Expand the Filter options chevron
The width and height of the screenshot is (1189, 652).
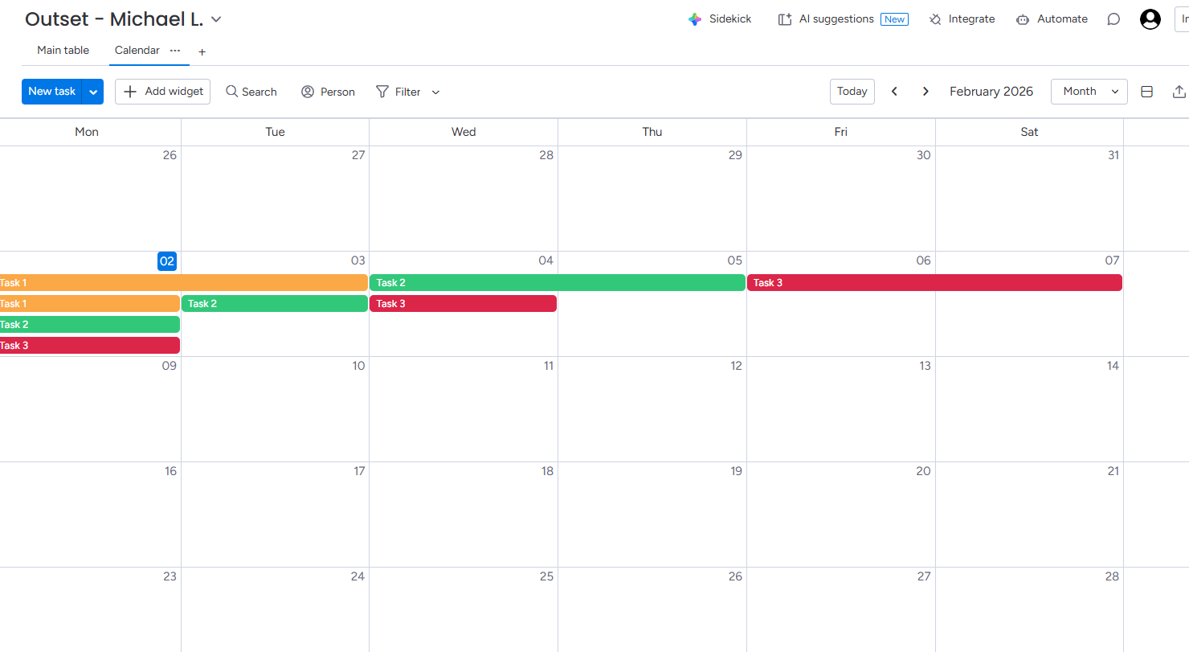tap(435, 92)
